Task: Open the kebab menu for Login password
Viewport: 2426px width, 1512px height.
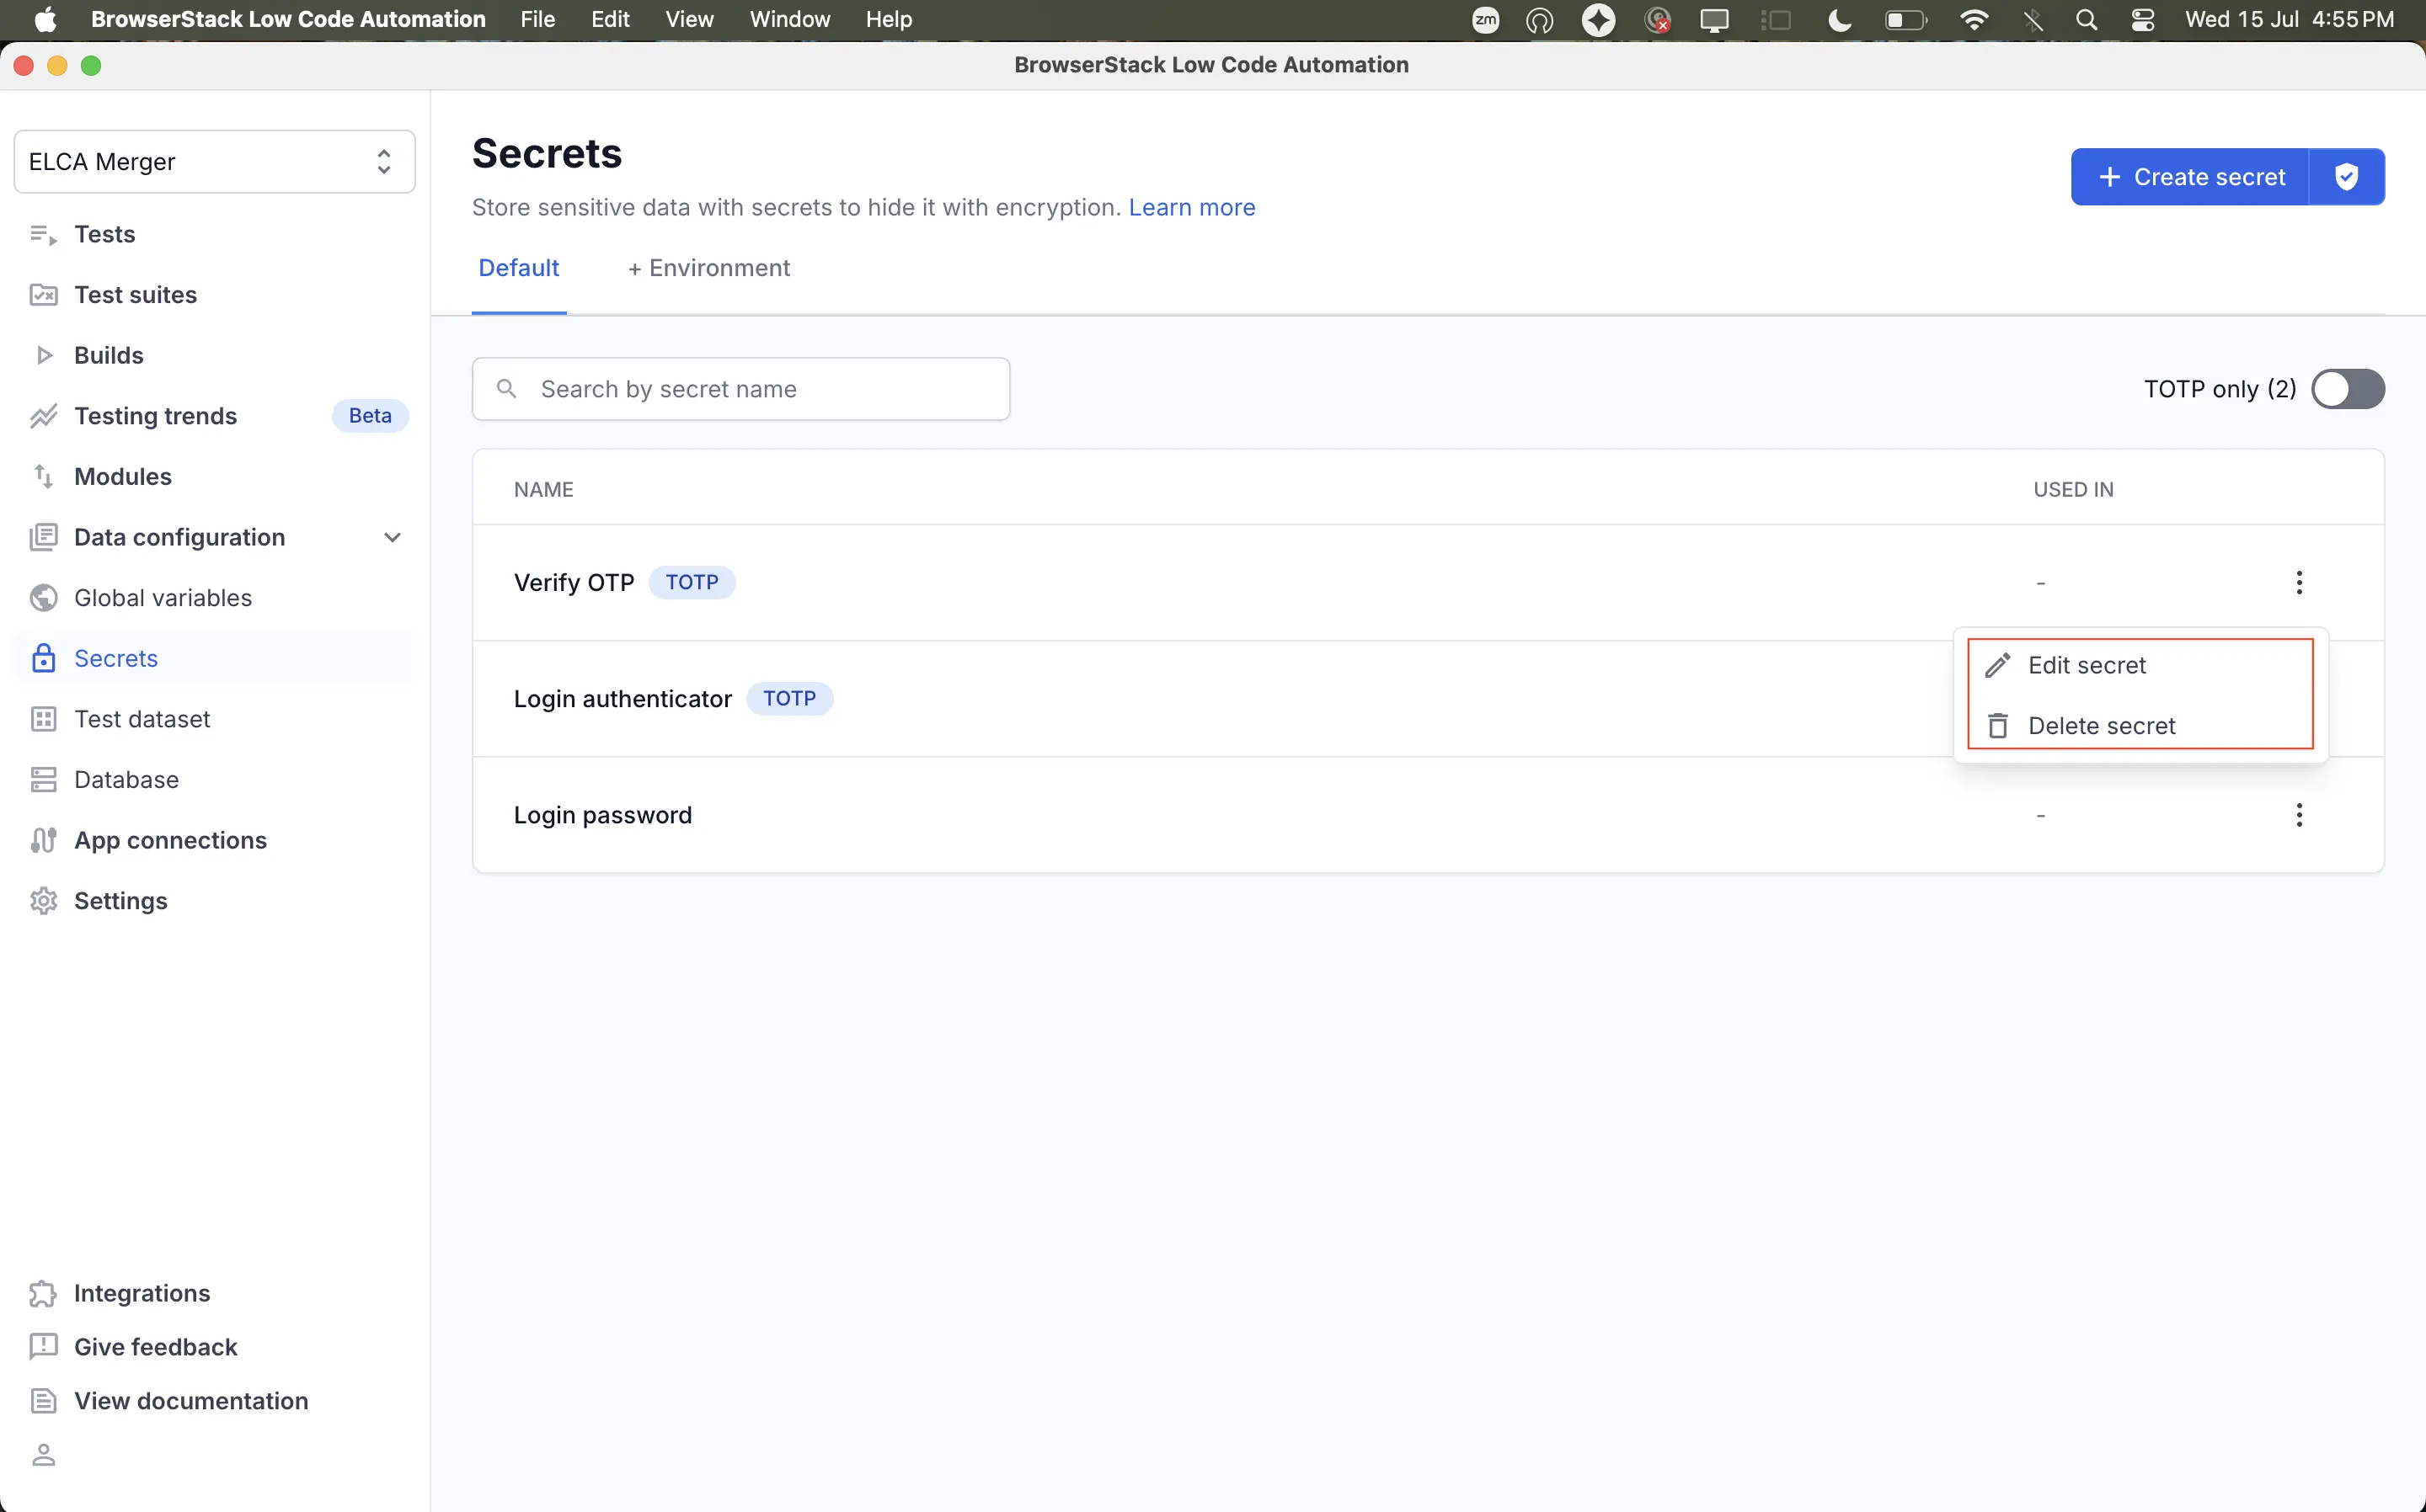Action: click(x=2299, y=816)
